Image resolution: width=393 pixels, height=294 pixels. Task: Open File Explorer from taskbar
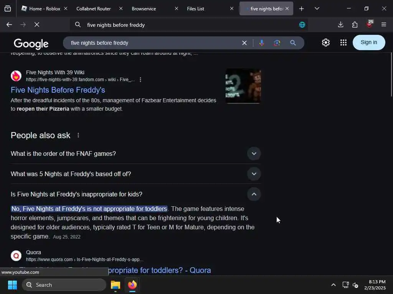point(116,285)
